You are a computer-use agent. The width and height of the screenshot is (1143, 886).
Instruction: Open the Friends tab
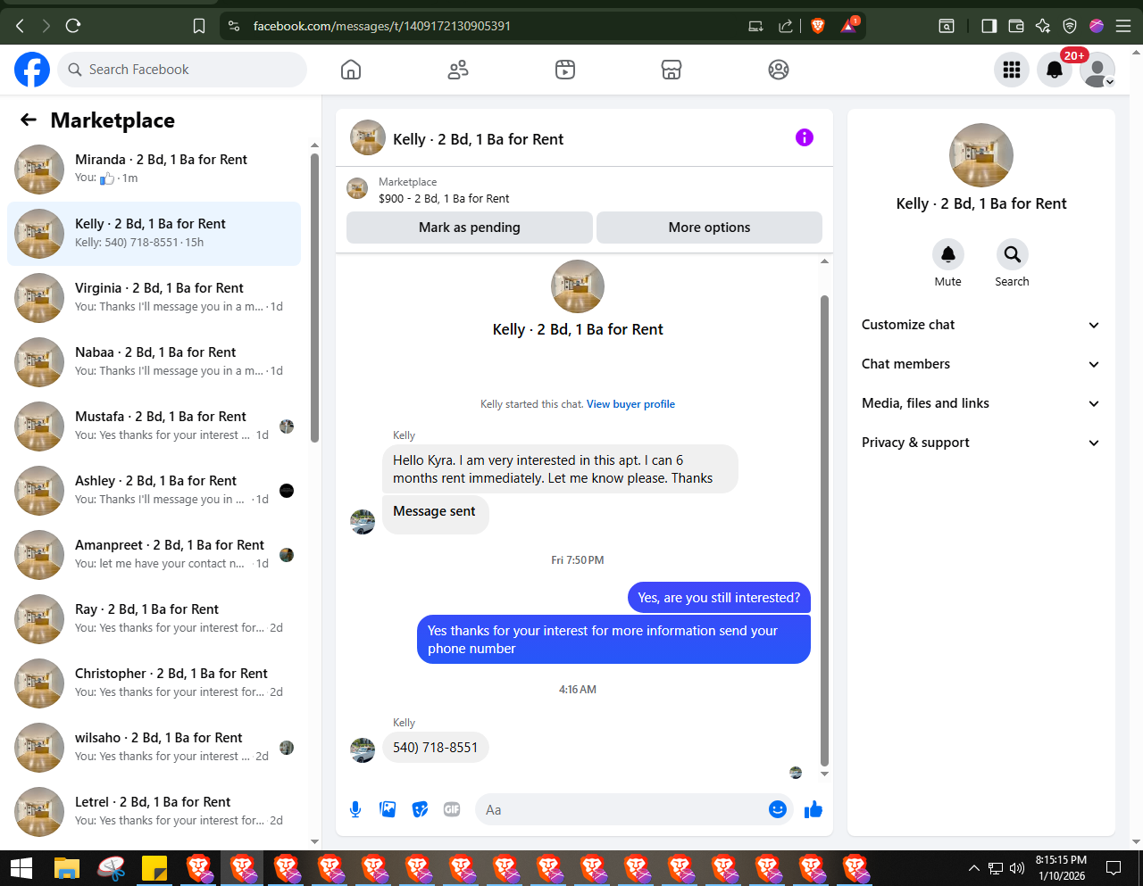(458, 70)
